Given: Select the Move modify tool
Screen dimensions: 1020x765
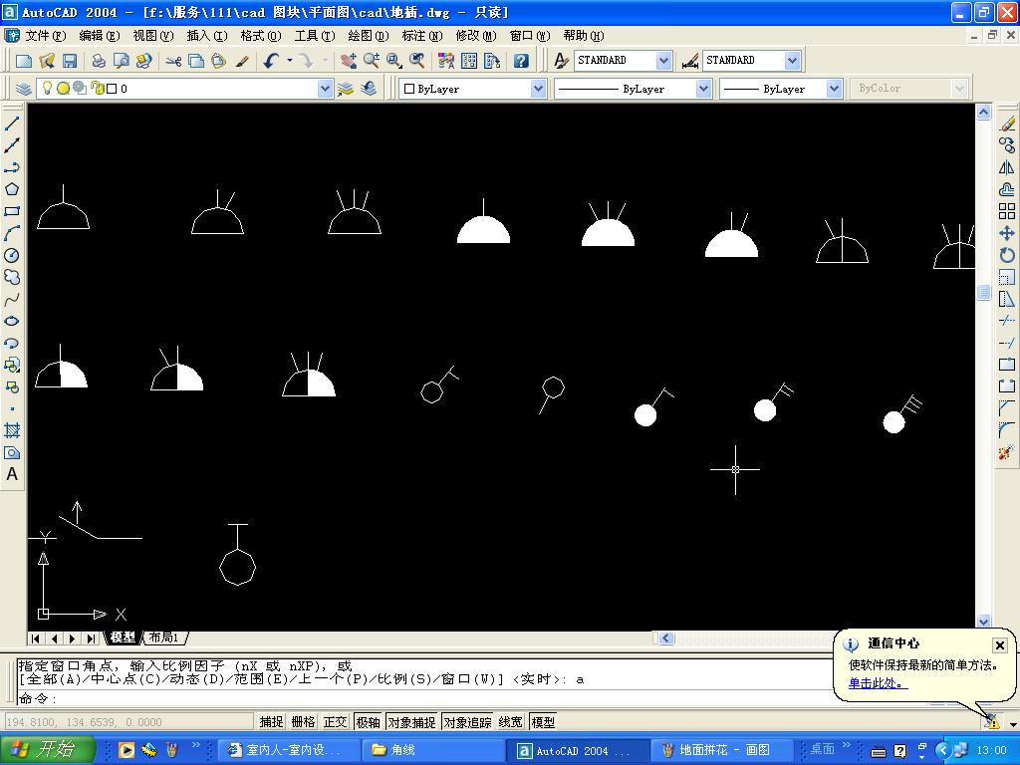Looking at the screenshot, I should 1007,233.
